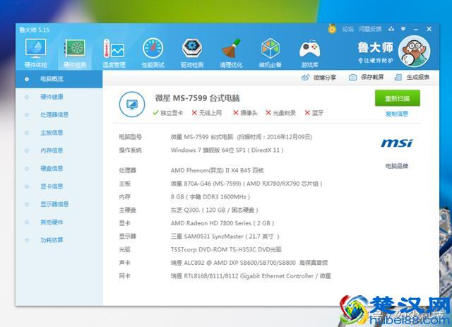Click 无线上网 status indicator

coord(207,113)
